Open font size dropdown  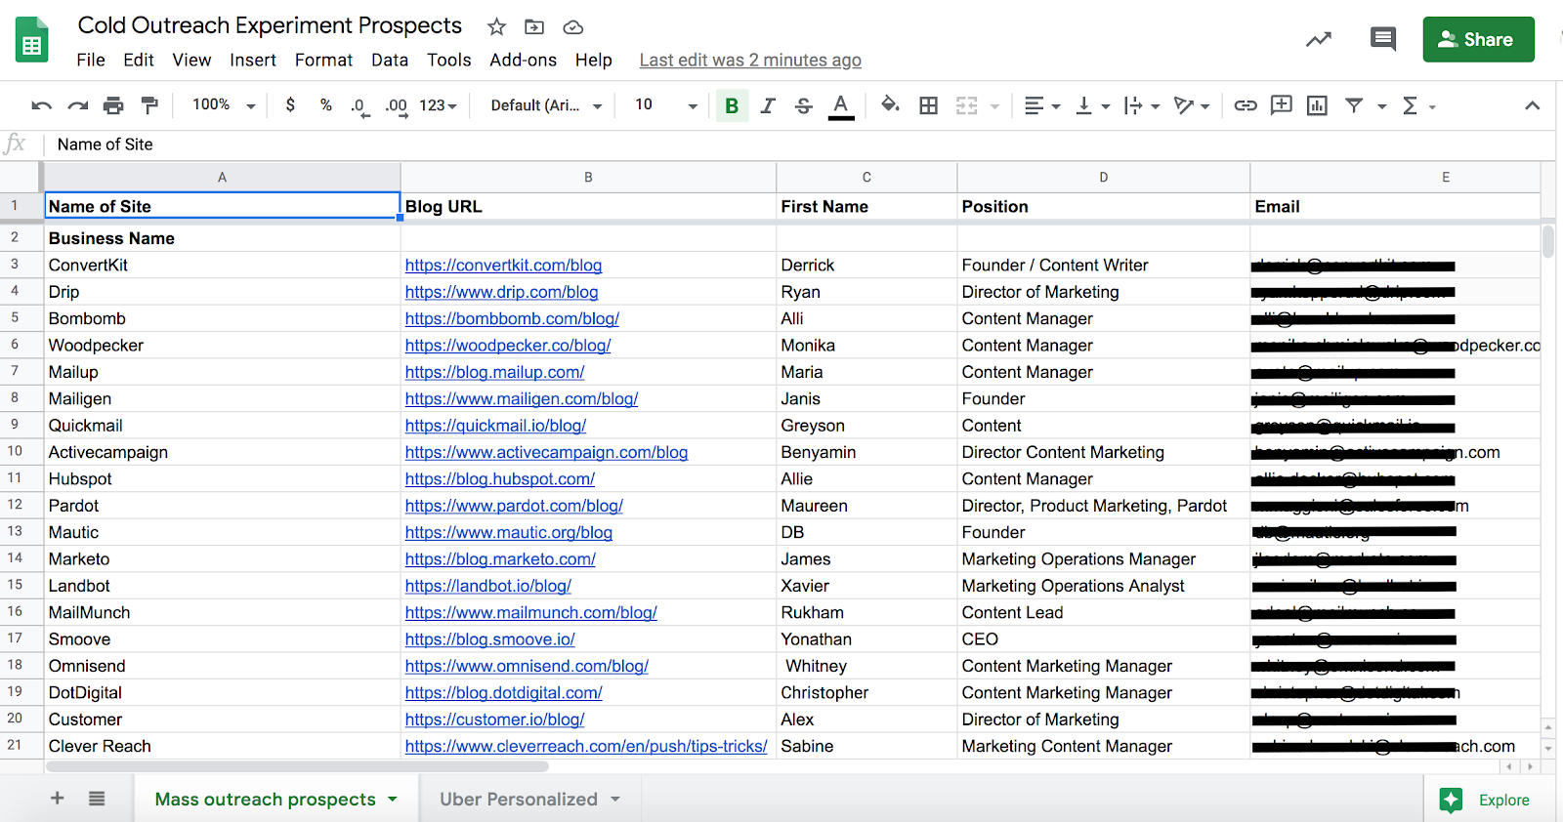click(666, 105)
